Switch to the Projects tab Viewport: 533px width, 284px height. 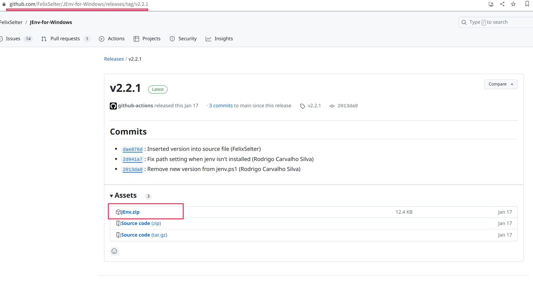[147, 39]
